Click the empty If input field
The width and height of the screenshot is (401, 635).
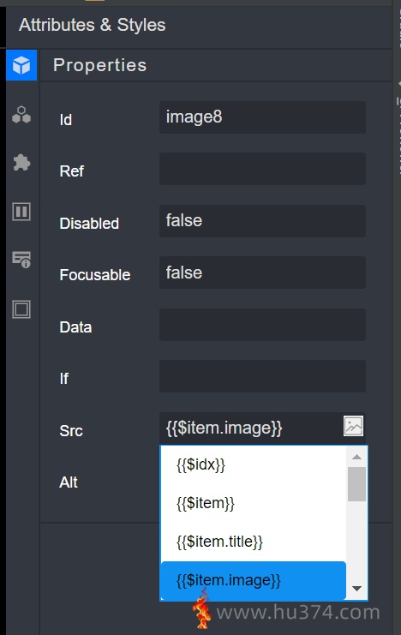click(x=262, y=376)
